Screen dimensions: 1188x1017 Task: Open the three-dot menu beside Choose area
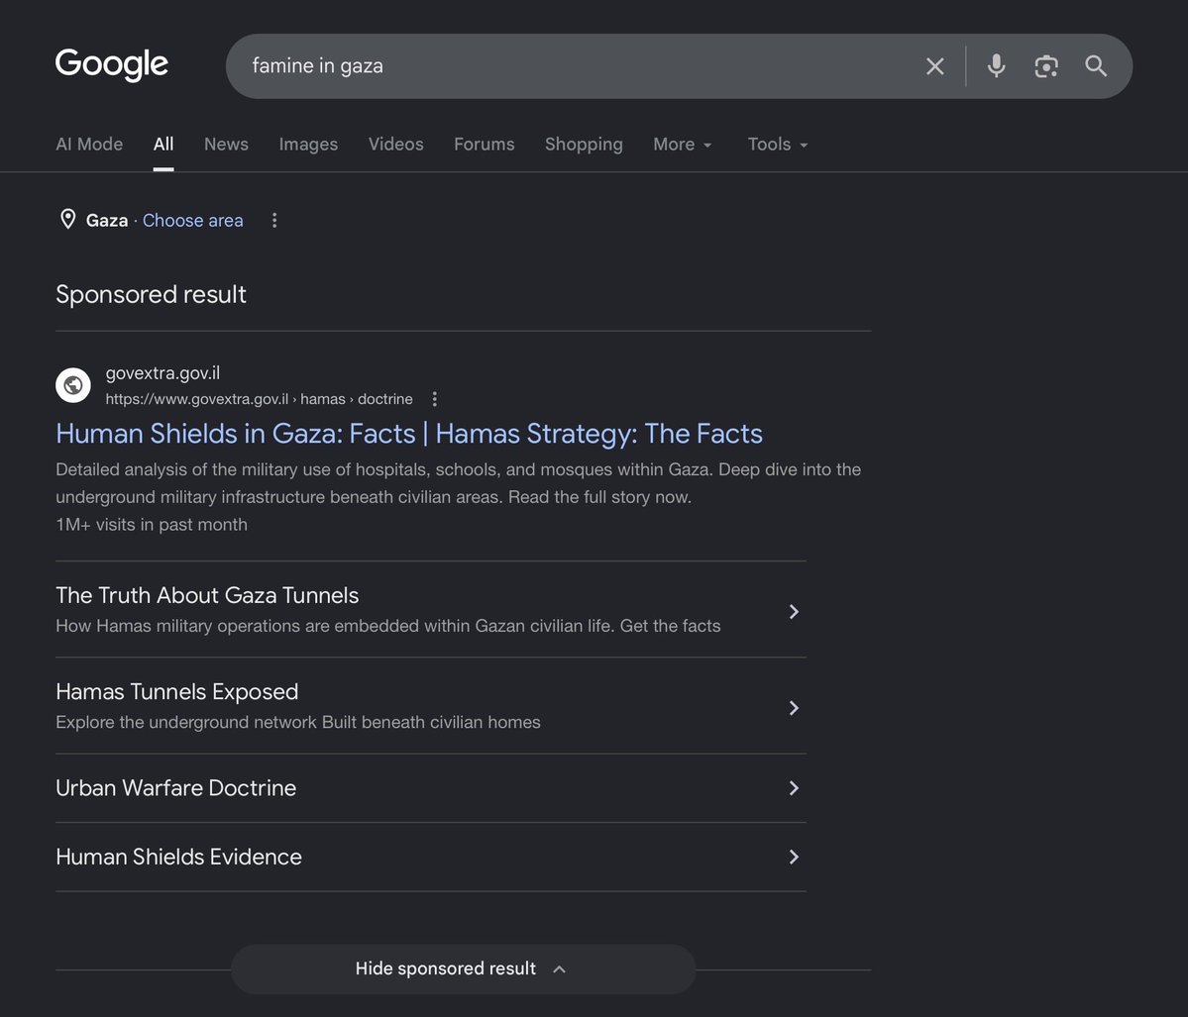coord(274,221)
